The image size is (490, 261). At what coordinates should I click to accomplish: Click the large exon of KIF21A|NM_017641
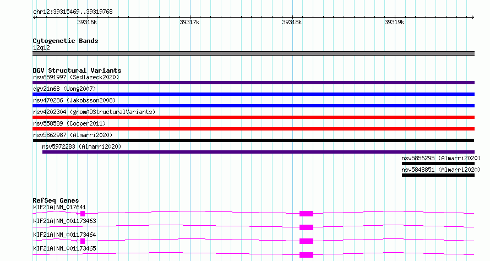click(x=306, y=214)
